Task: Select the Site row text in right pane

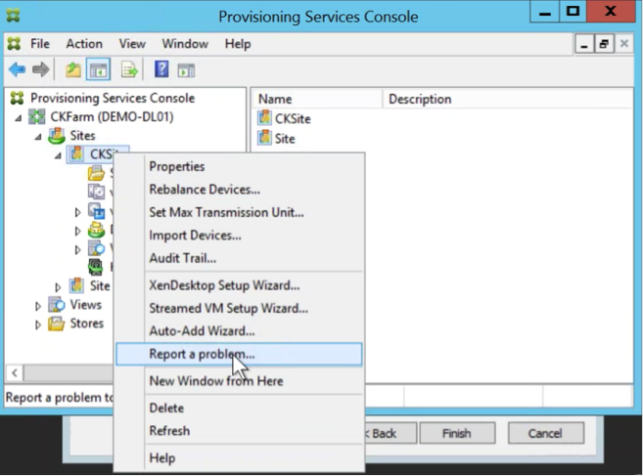Action: pyautogui.click(x=285, y=139)
